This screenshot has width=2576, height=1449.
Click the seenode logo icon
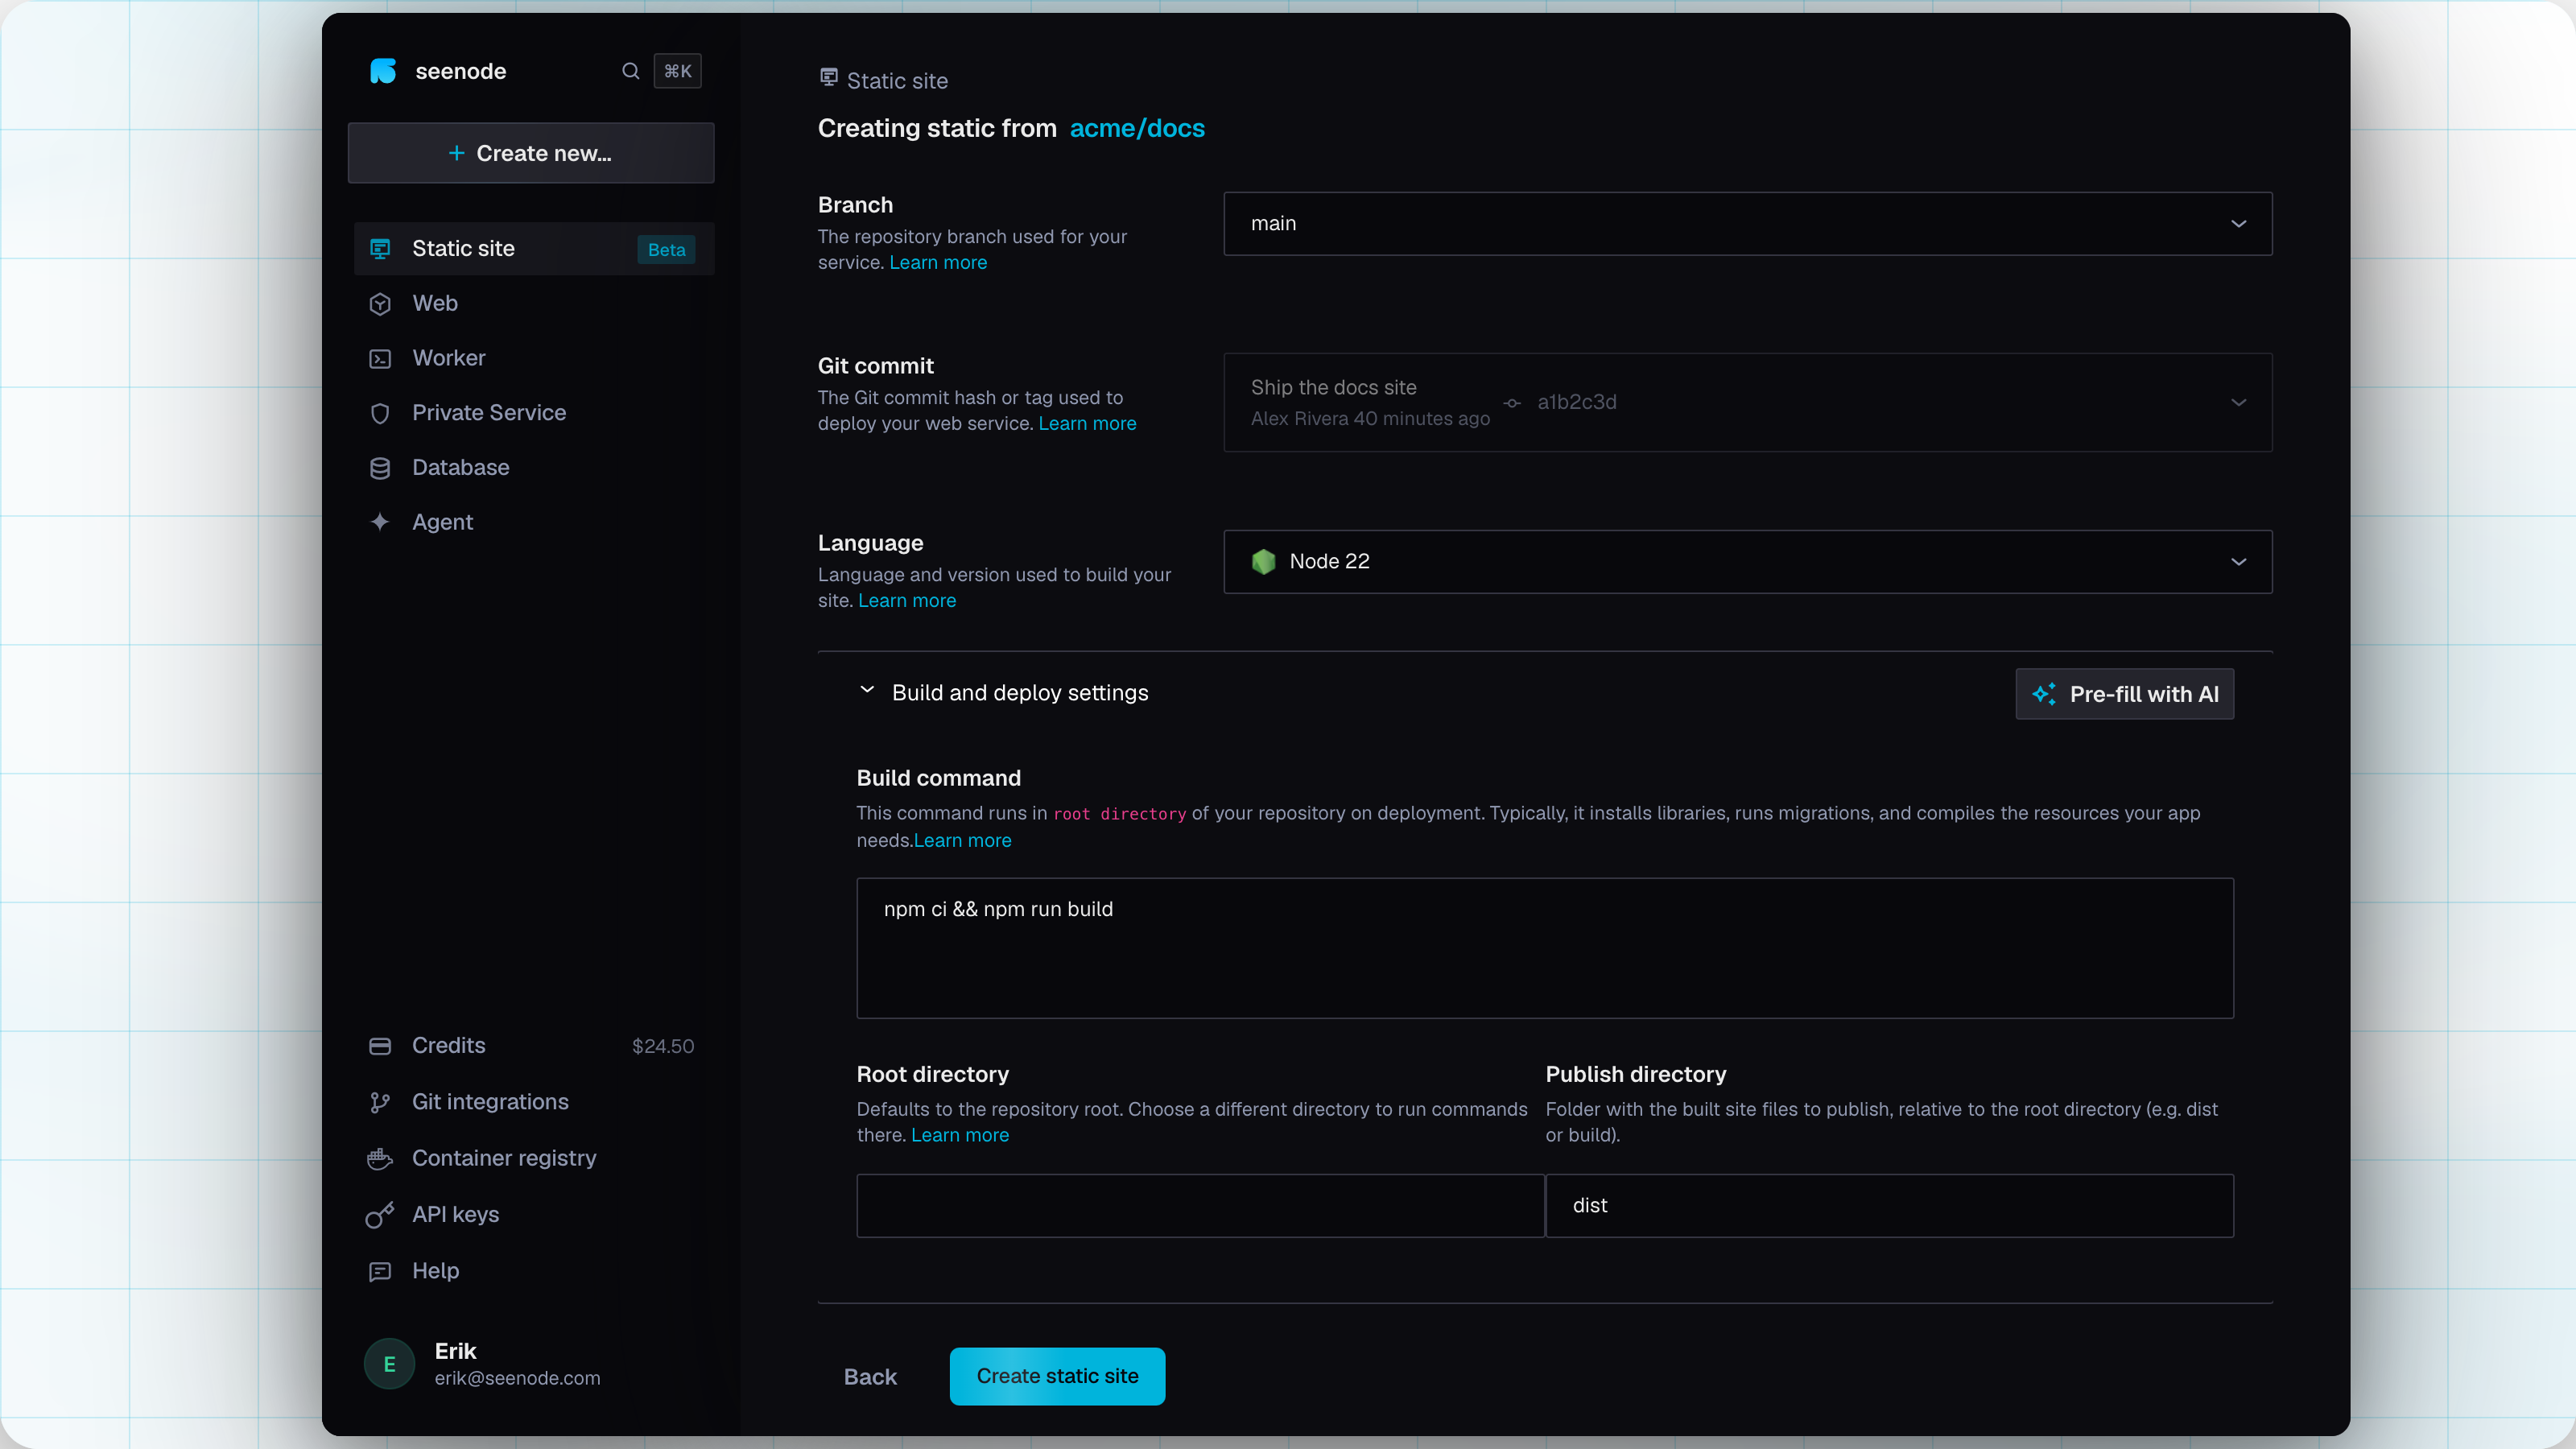[x=383, y=71]
